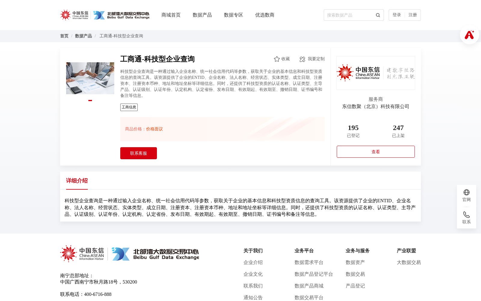Screen dimensions: 481x301
Task: Go to 首页 breadcrumb
Action: (64, 36)
